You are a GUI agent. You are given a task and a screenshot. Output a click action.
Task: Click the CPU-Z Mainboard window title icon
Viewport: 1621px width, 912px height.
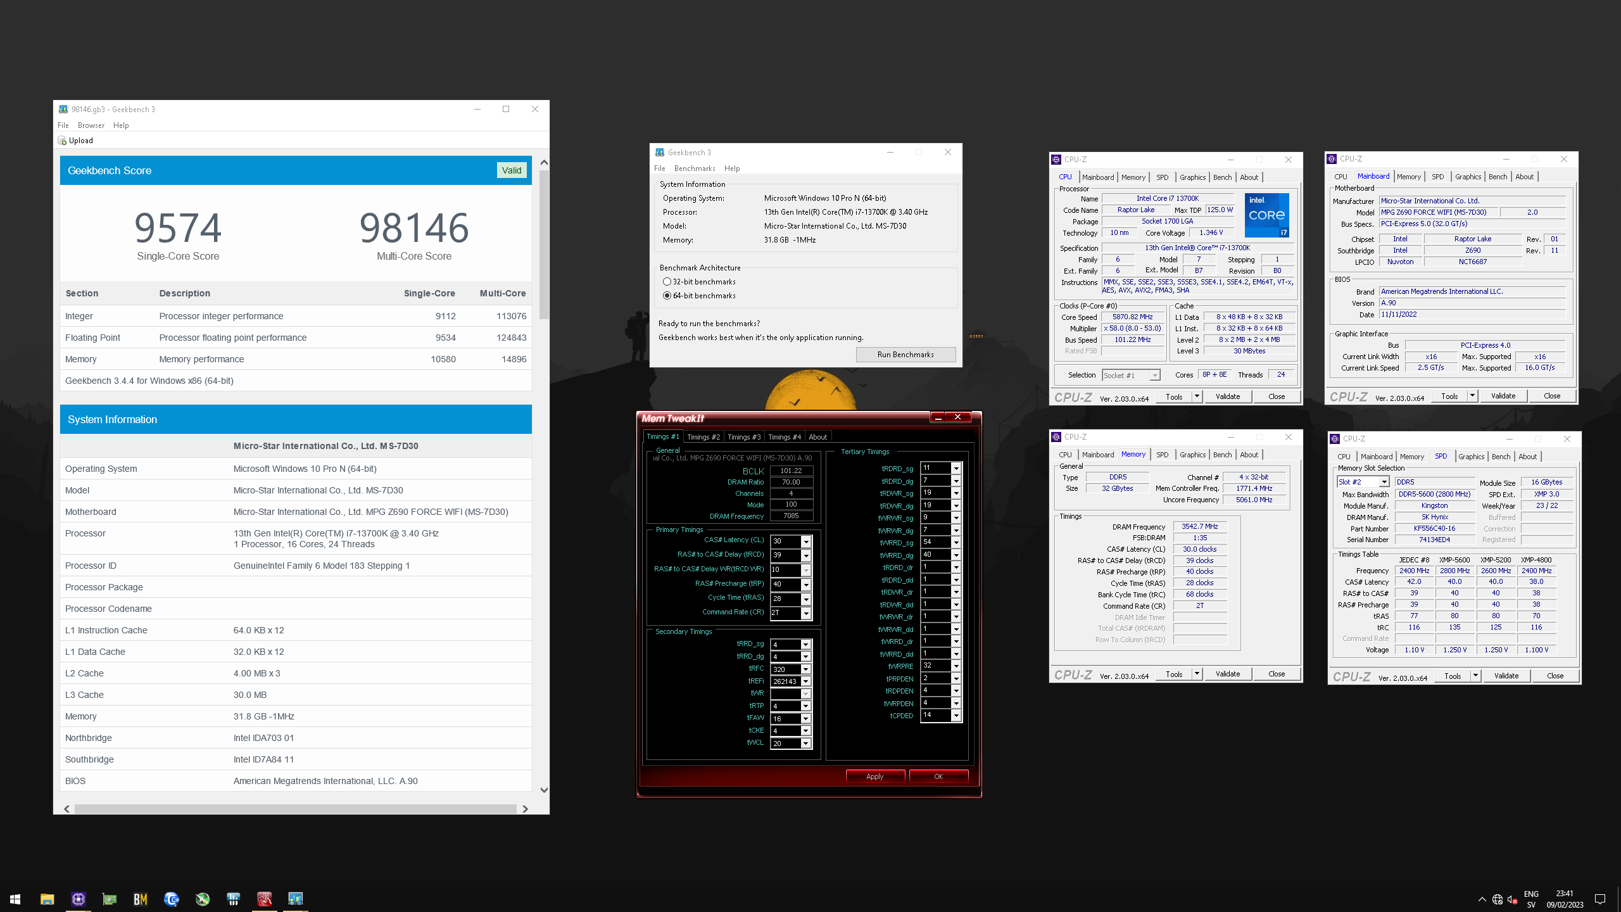(x=1332, y=159)
